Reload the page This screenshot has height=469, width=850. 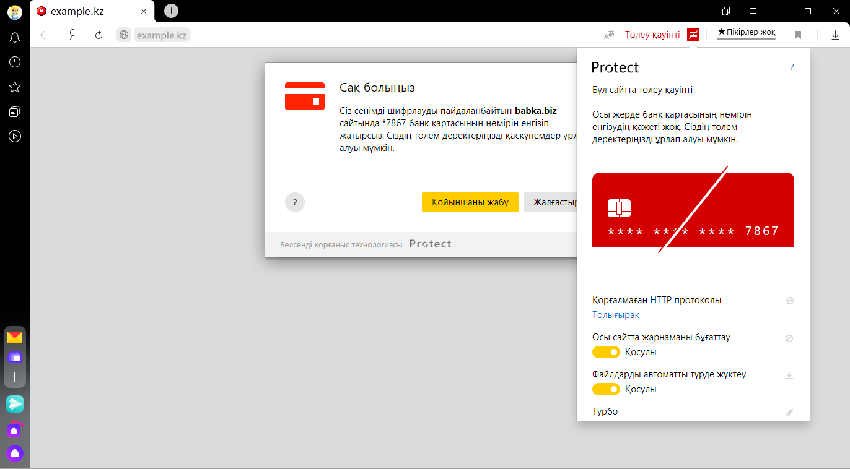(x=99, y=35)
